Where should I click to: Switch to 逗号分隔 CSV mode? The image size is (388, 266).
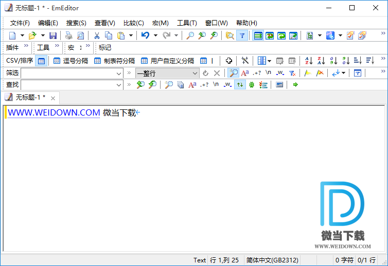(x=71, y=61)
